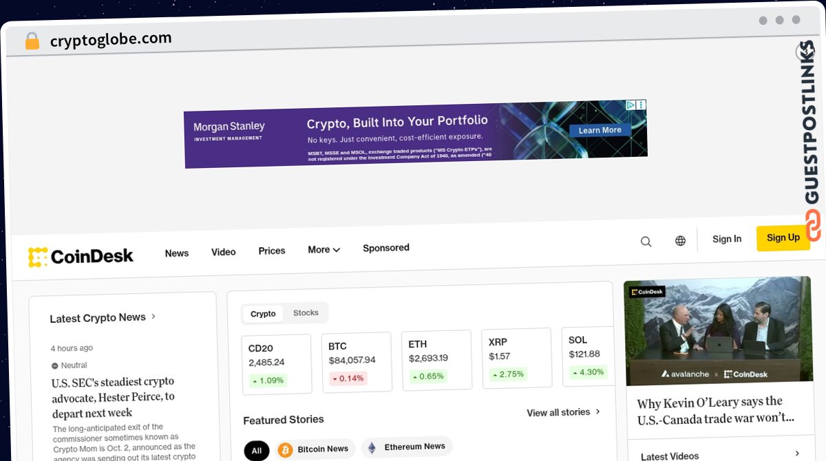Open the search magnifier icon
The height and width of the screenshot is (461, 826).
646,242
